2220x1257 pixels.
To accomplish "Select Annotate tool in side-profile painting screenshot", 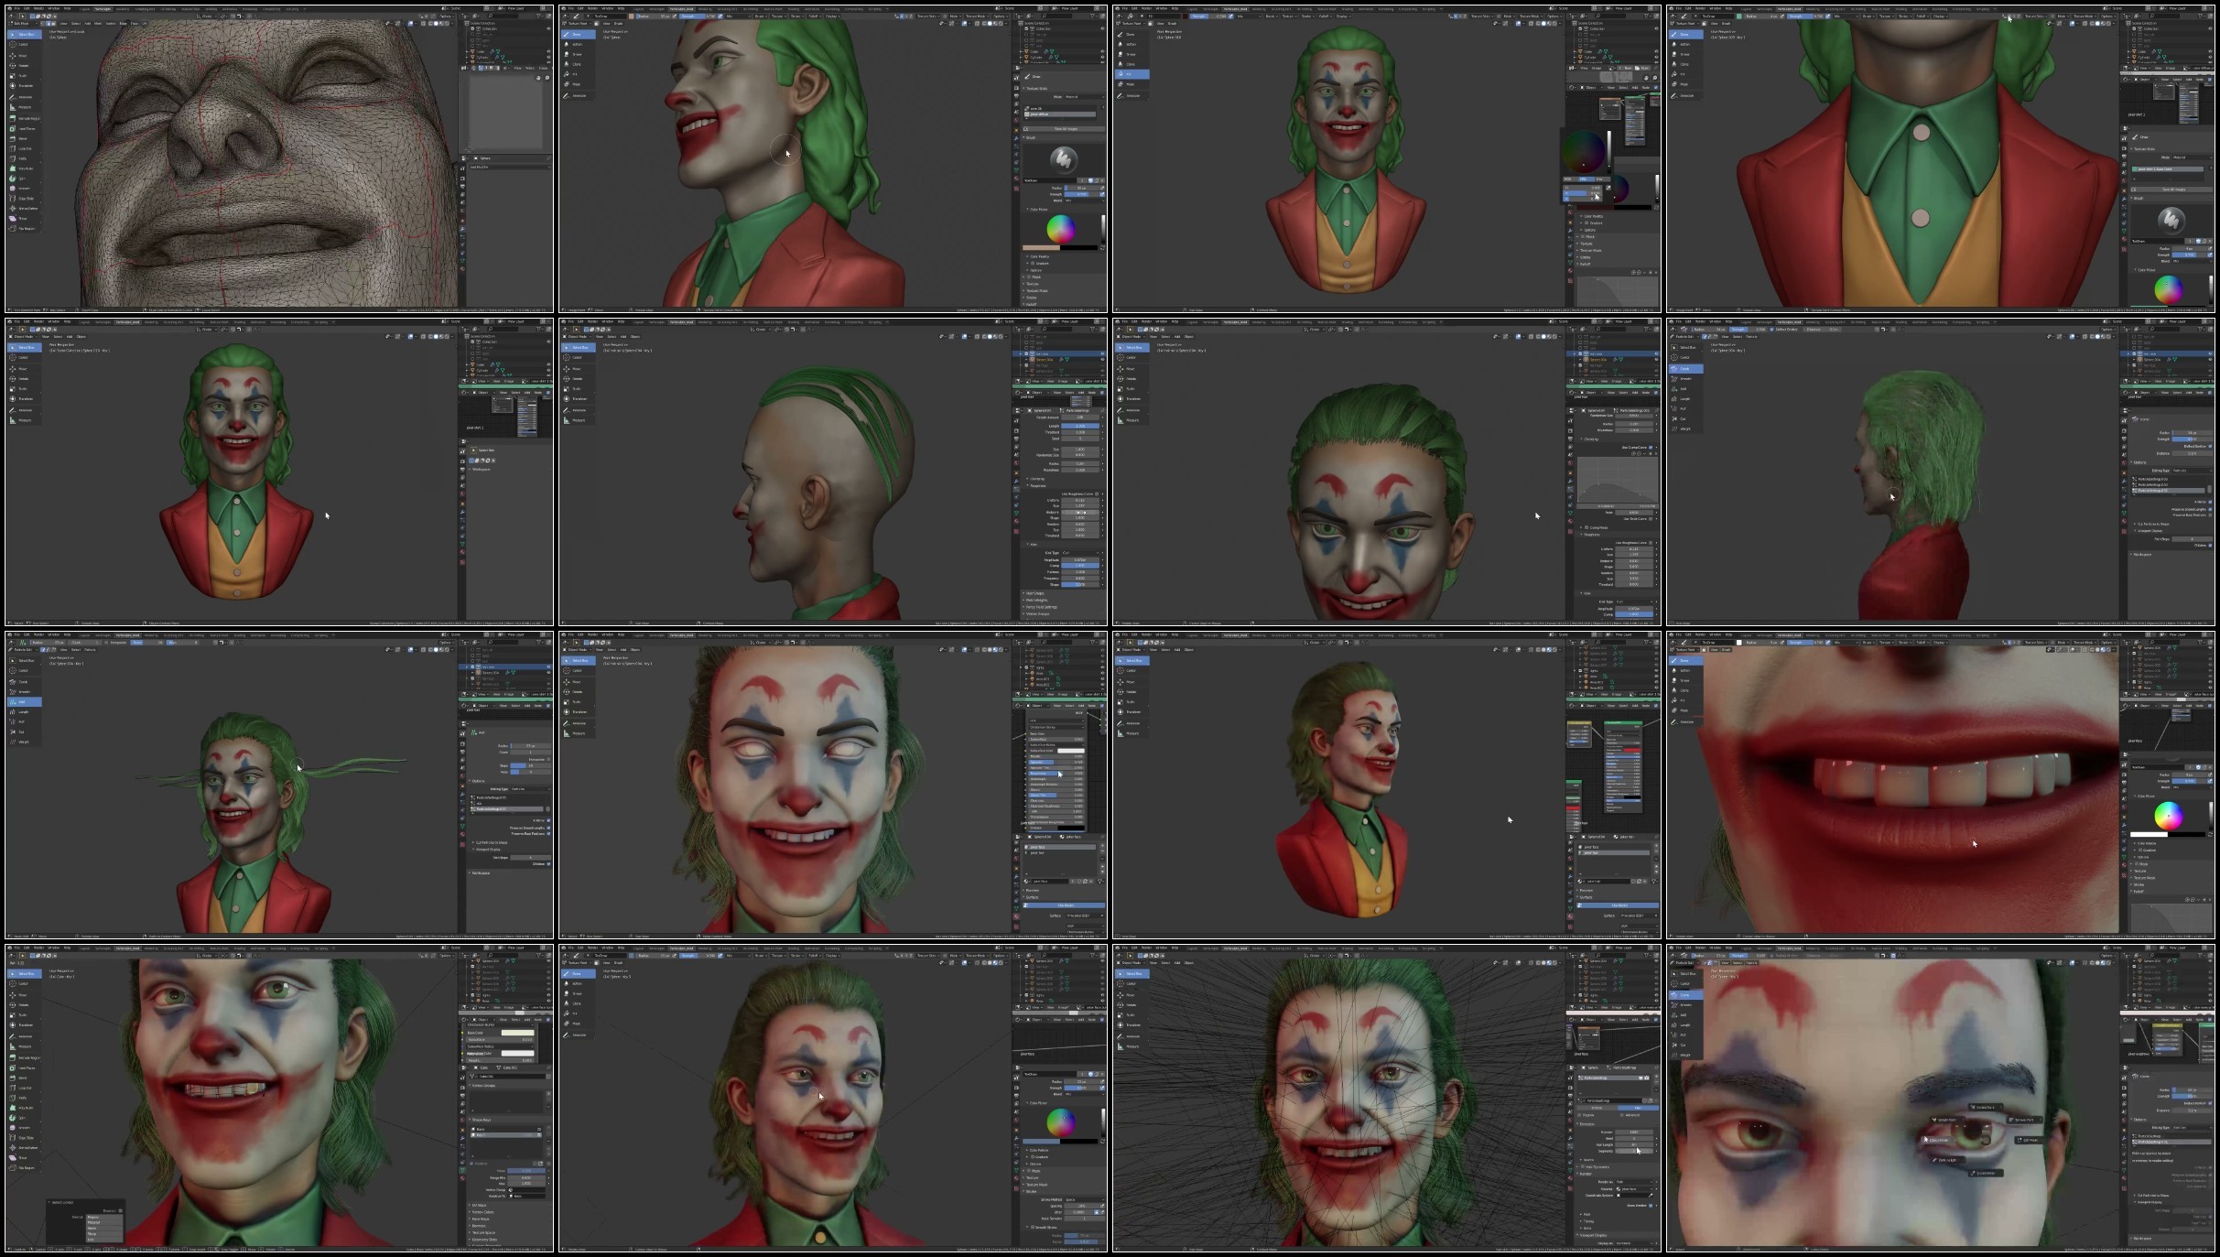I will pyautogui.click(x=578, y=95).
